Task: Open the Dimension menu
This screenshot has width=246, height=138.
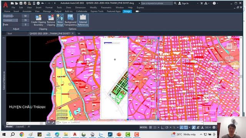Action: point(80,8)
